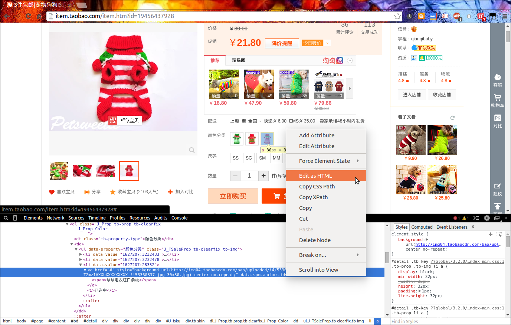The image size is (511, 325).
Task: Select size SS
Action: 236,158
